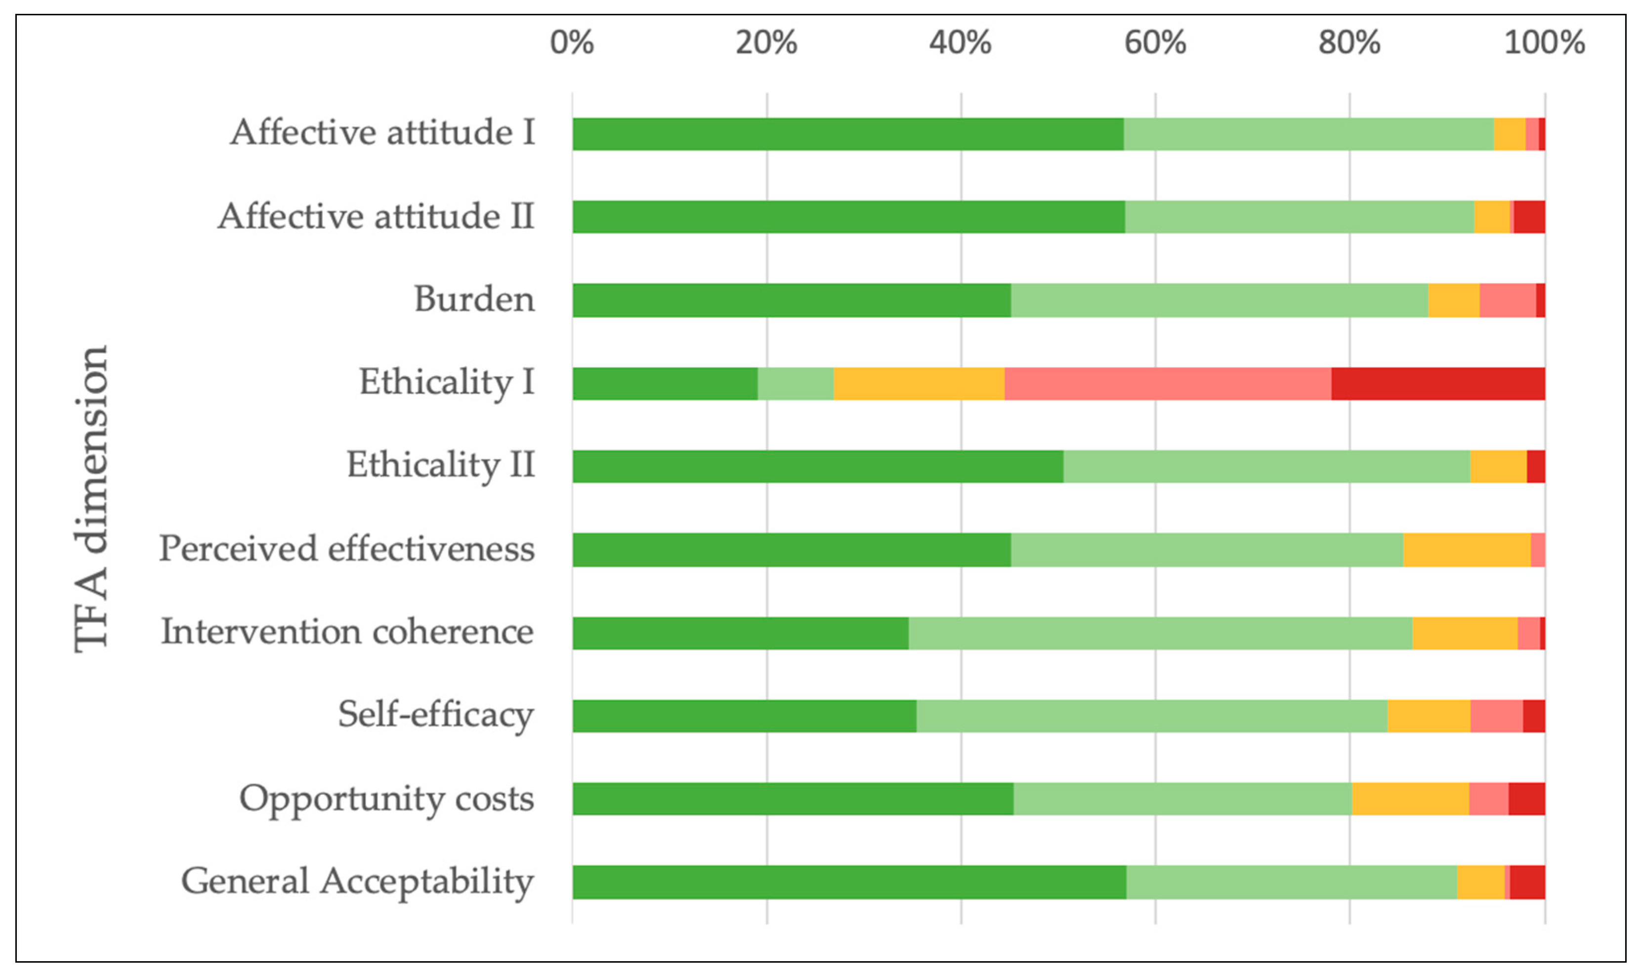
Task: Click the dark red segment of Ethicality I
Action: (1437, 384)
